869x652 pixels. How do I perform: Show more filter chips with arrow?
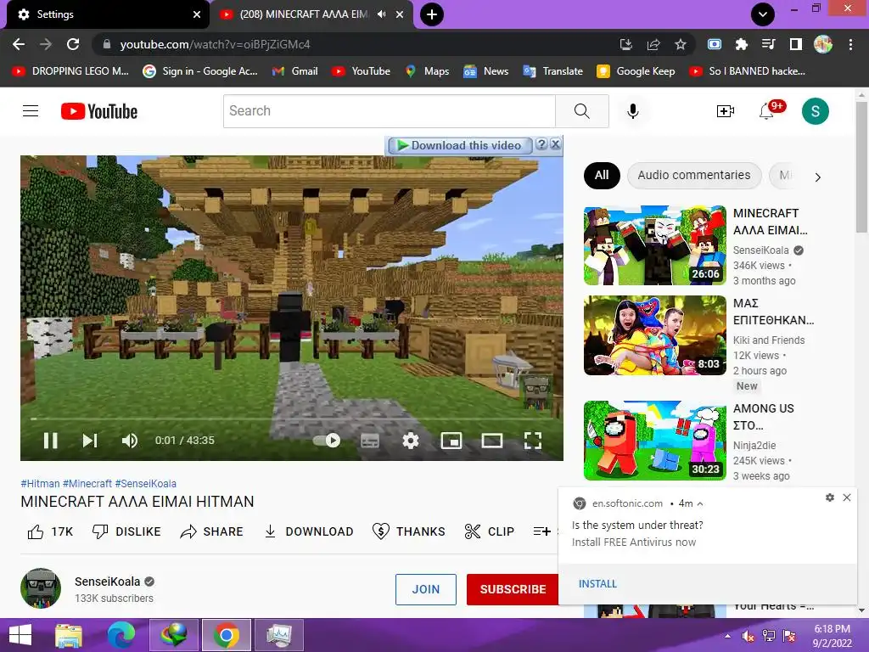click(x=817, y=177)
